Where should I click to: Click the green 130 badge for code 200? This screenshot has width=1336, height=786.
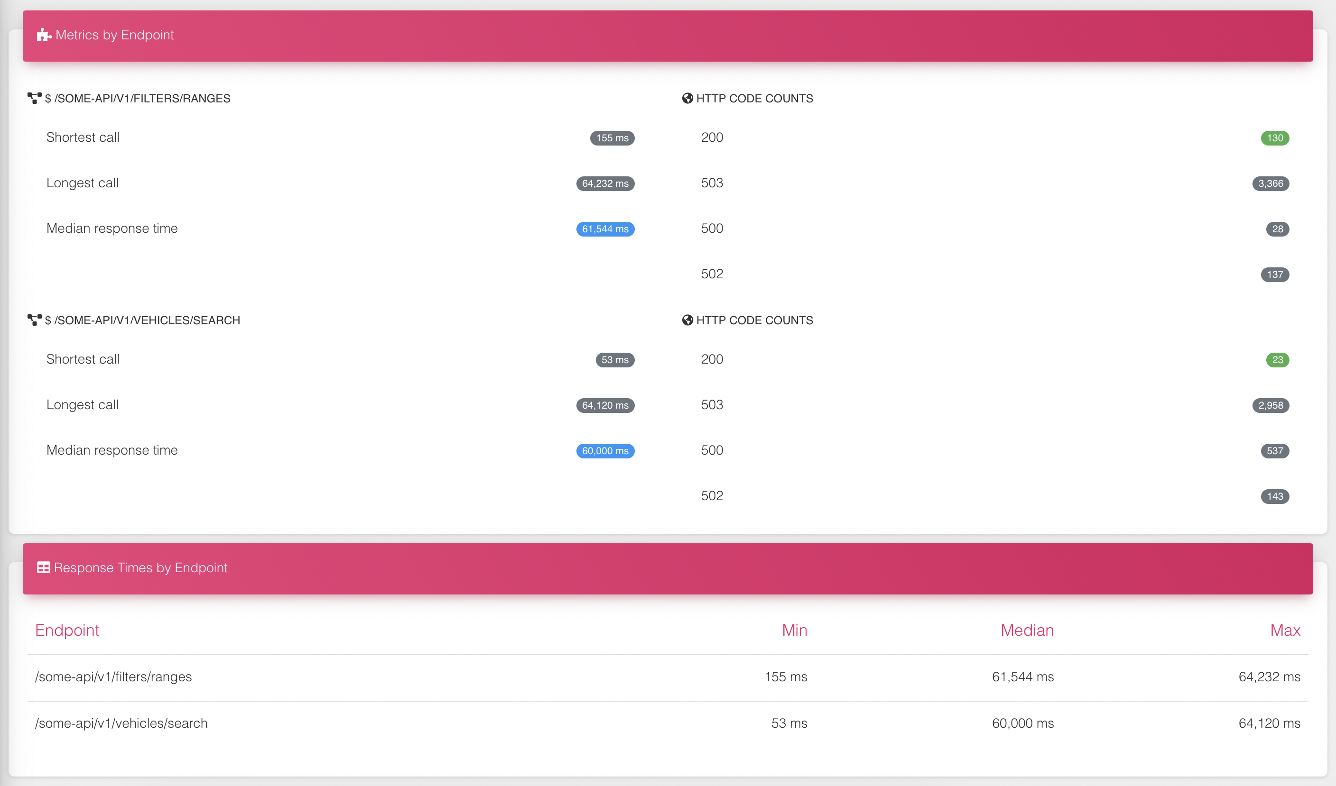point(1274,138)
